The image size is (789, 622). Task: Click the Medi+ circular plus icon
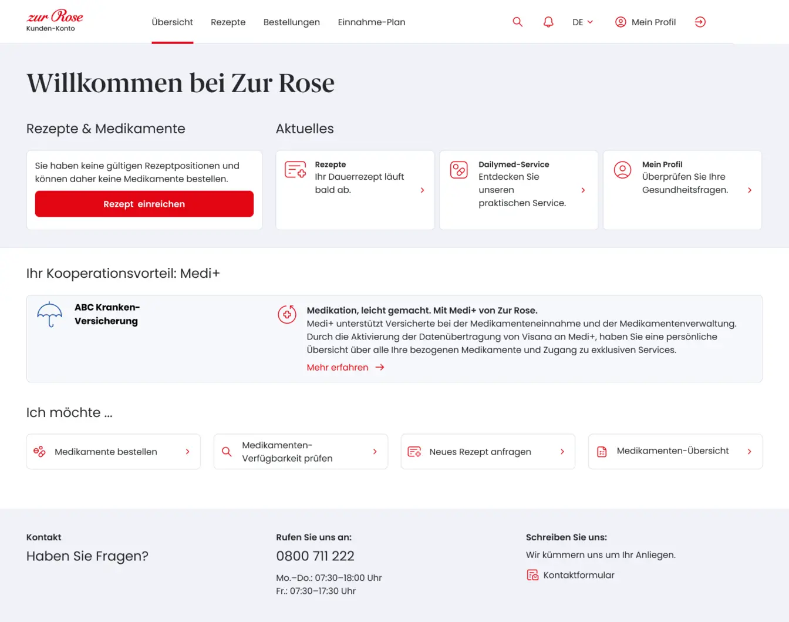(x=287, y=314)
